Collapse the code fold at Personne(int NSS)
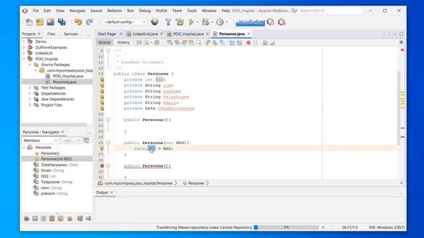The width and height of the screenshot is (424, 238). pos(108,143)
